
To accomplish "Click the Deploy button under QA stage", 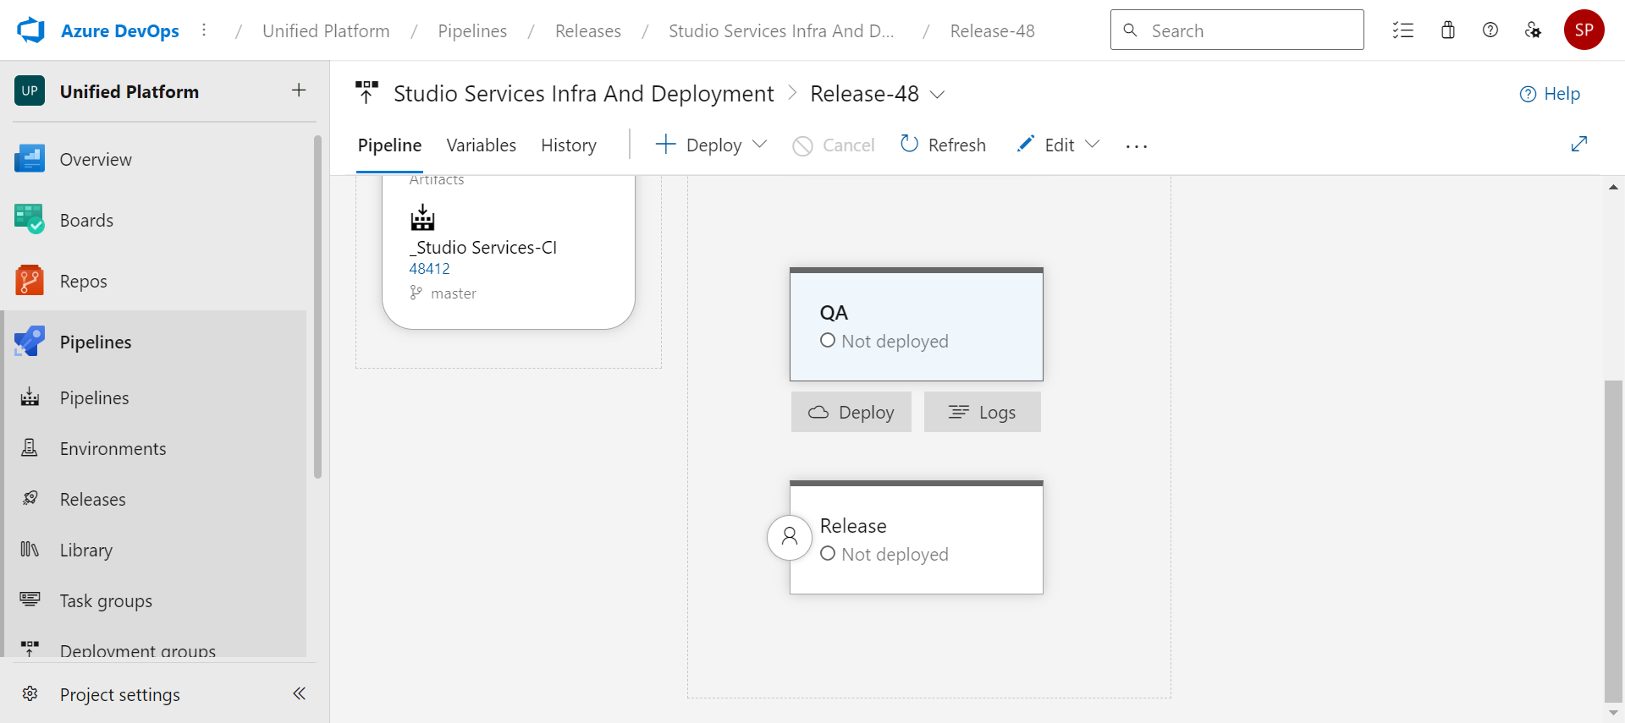I will (851, 412).
